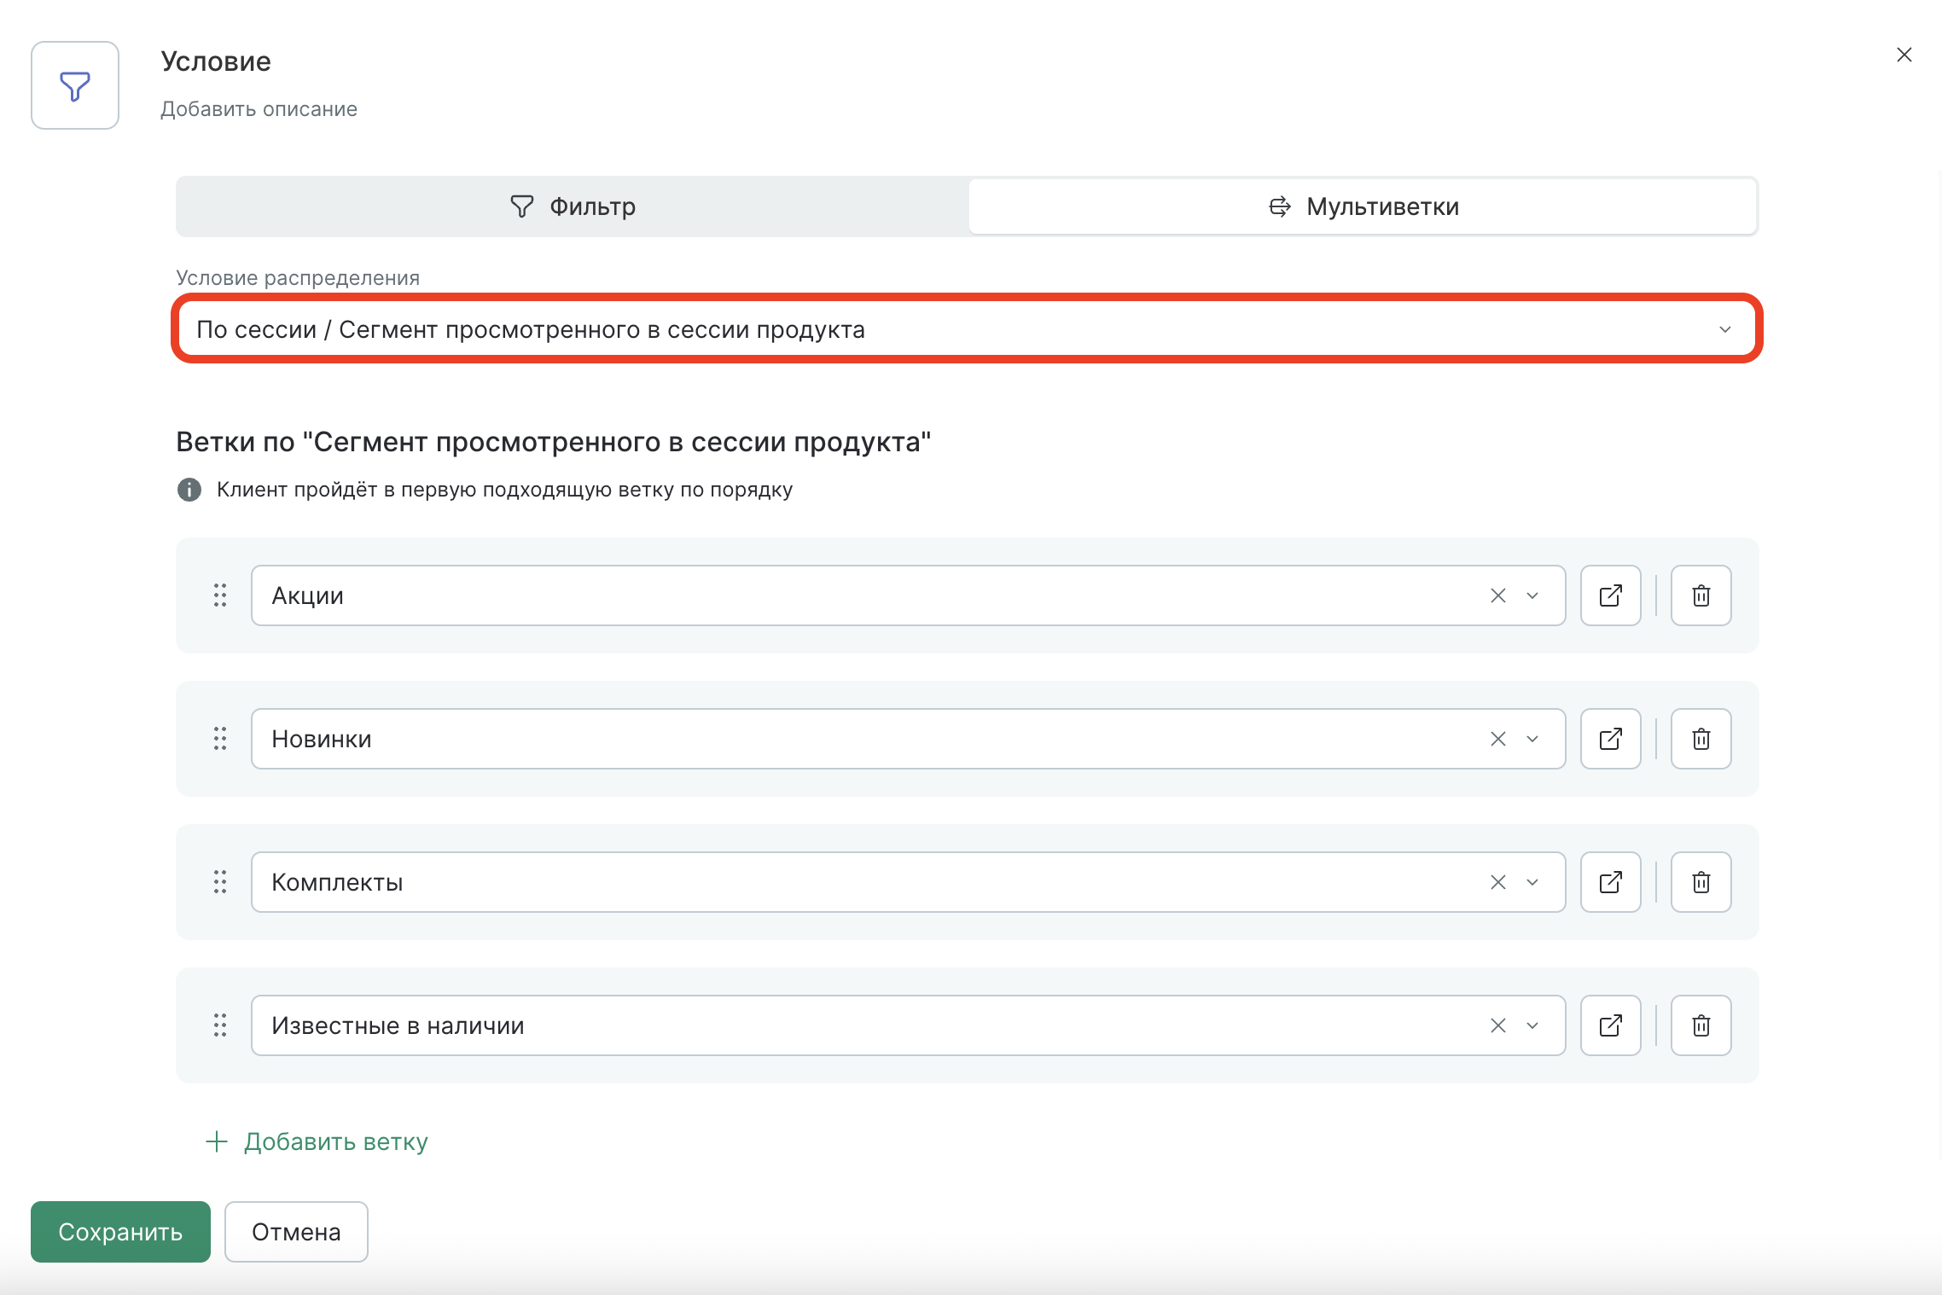
Task: Click the Акции segment field
Action: (x=908, y=595)
